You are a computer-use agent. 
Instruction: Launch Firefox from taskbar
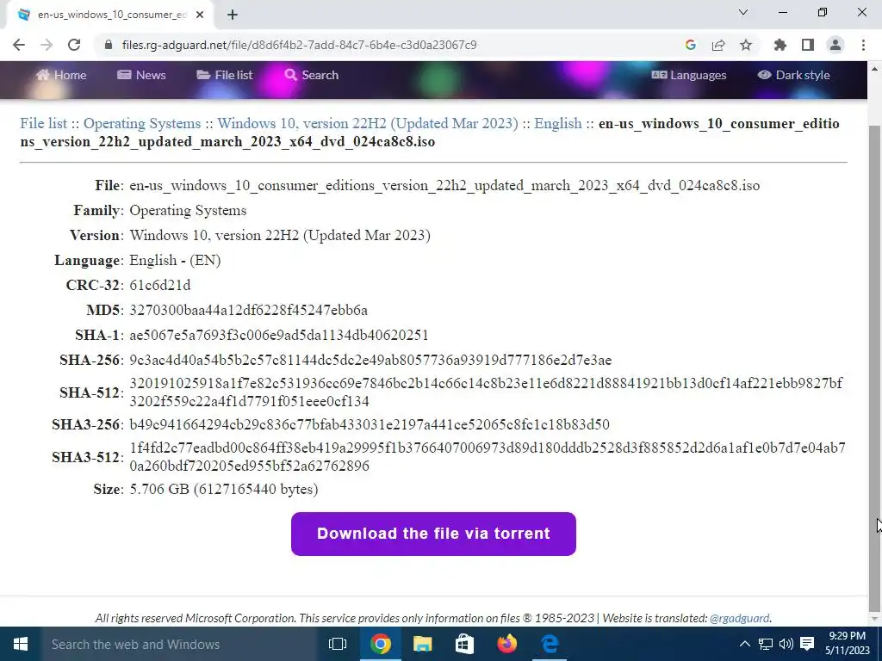tap(506, 644)
